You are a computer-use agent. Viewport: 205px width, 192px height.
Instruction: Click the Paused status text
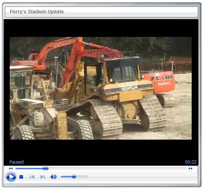pos(17,162)
